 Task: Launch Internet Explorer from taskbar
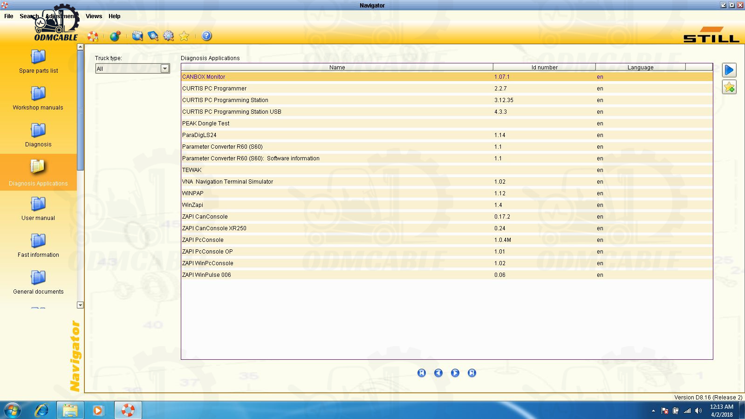[42, 410]
